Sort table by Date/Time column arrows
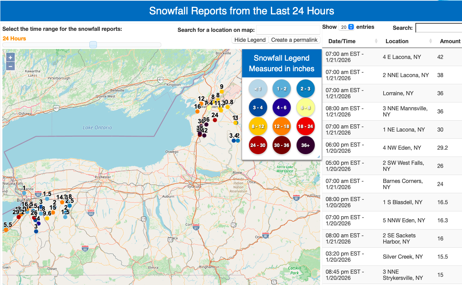 tap(376, 41)
